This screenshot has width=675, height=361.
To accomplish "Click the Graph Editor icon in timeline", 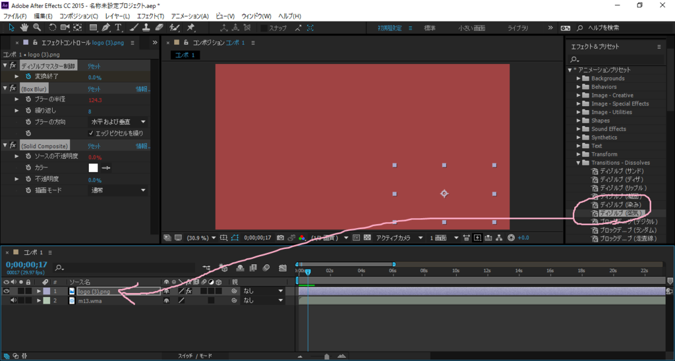I will click(282, 268).
